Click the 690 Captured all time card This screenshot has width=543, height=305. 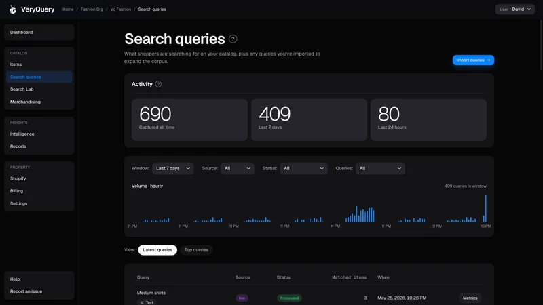point(189,120)
